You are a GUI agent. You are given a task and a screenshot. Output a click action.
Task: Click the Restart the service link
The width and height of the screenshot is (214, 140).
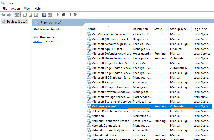click(38, 41)
